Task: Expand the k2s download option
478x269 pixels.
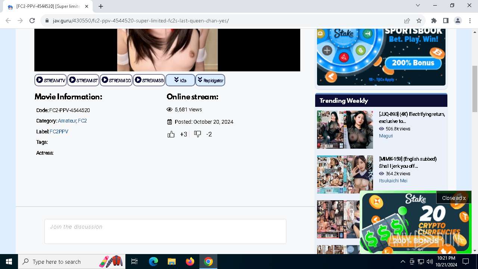Action: [180, 80]
